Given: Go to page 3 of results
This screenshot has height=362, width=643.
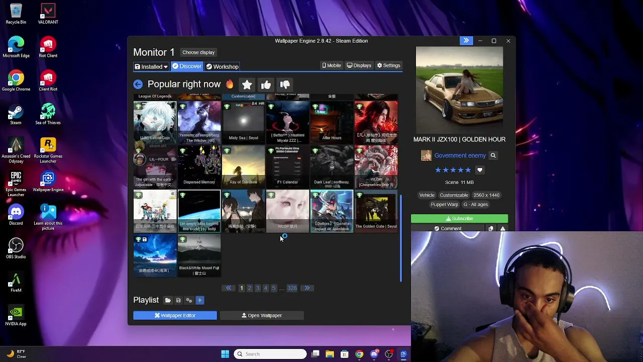Looking at the screenshot, I should [258, 288].
